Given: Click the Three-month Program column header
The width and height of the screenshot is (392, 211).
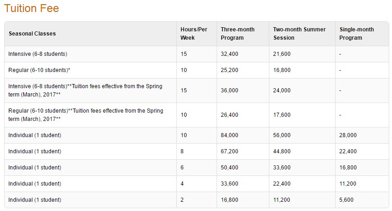Looking at the screenshot, I should click(237, 34).
